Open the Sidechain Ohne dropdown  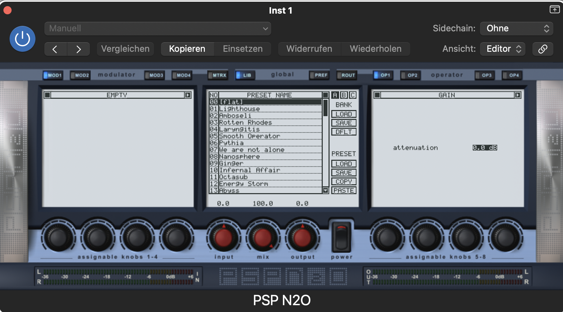[517, 29]
